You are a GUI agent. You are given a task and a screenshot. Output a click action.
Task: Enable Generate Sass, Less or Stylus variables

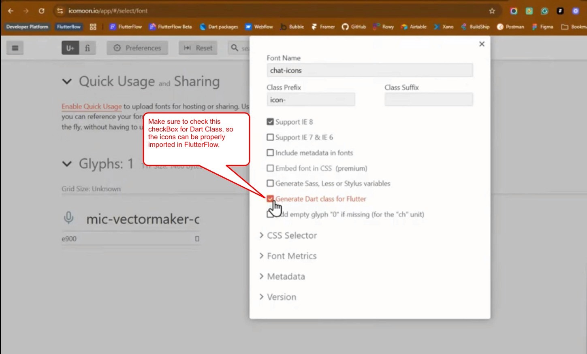click(270, 183)
